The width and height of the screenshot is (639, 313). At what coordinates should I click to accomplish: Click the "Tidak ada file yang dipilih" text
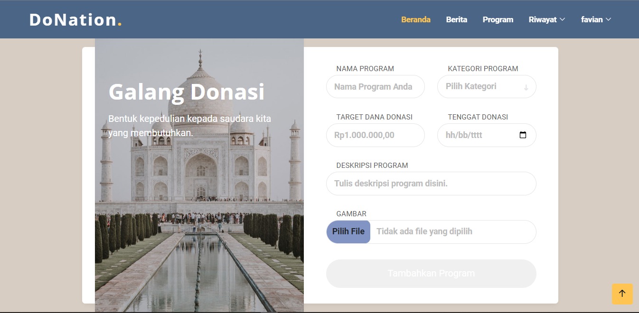[424, 231]
